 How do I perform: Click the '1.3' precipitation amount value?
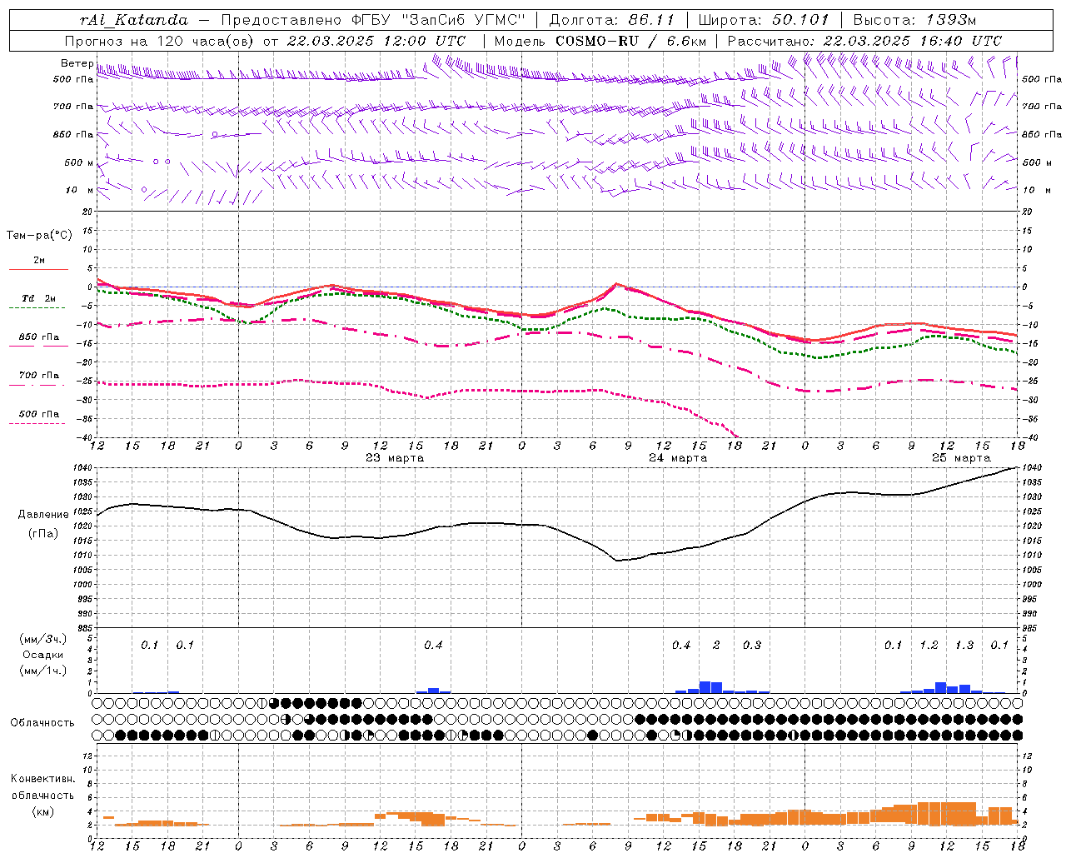pyautogui.click(x=964, y=646)
